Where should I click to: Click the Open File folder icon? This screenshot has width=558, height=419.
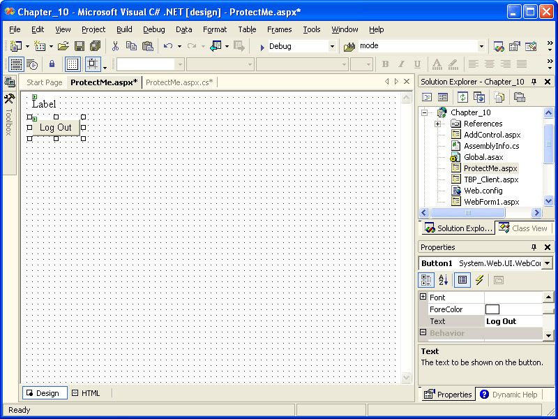[x=63, y=46]
